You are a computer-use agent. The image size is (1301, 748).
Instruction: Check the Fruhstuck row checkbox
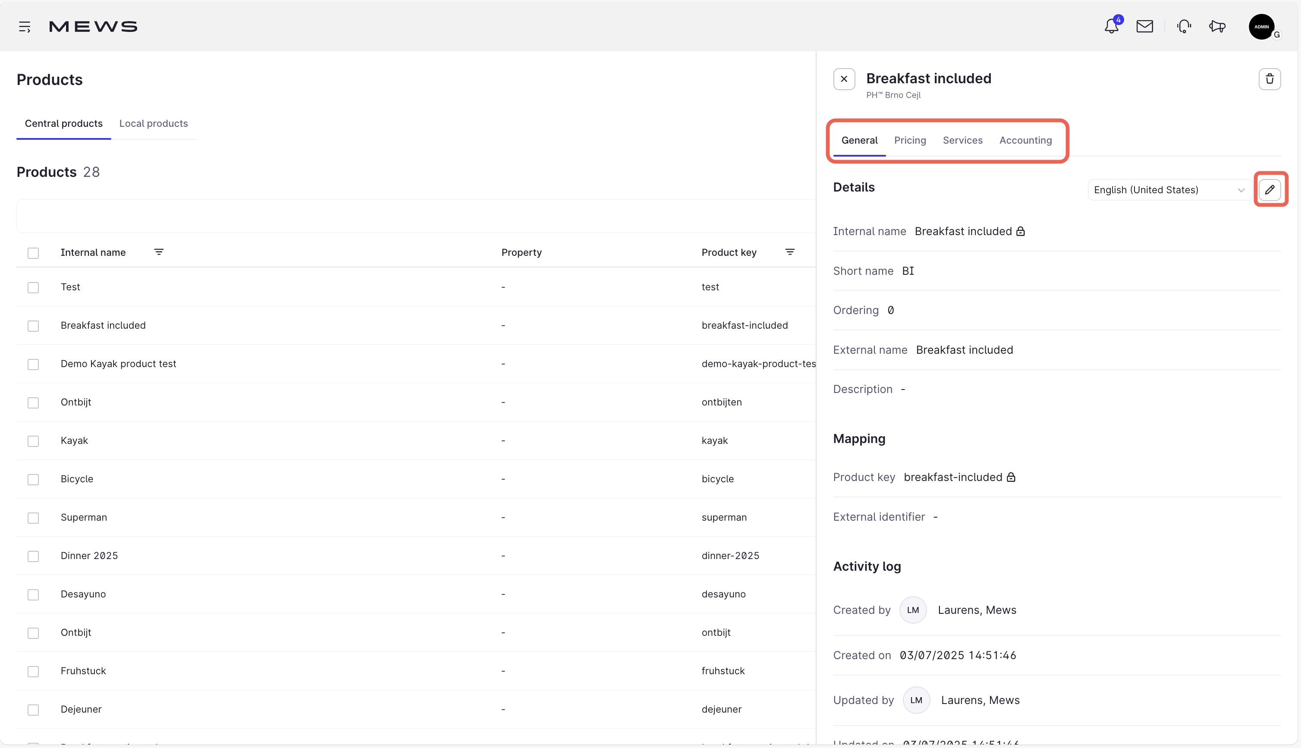coord(33,672)
